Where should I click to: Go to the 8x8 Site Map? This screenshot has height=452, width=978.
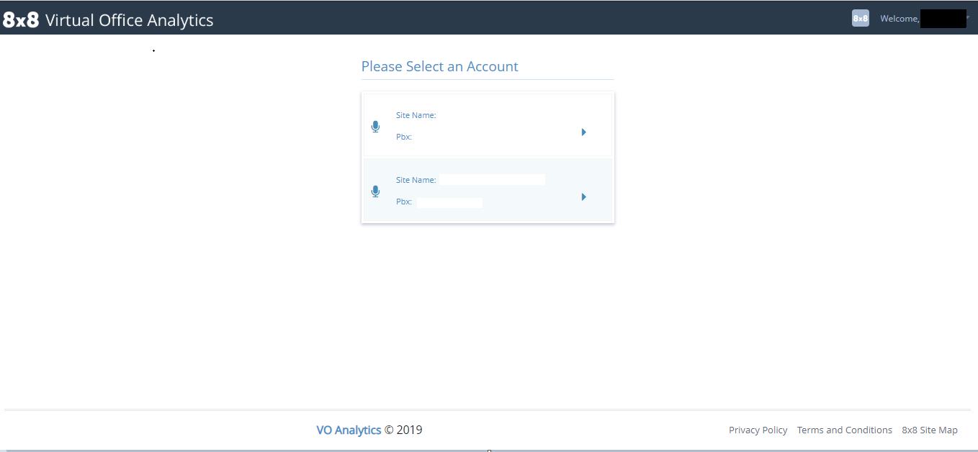click(x=929, y=430)
